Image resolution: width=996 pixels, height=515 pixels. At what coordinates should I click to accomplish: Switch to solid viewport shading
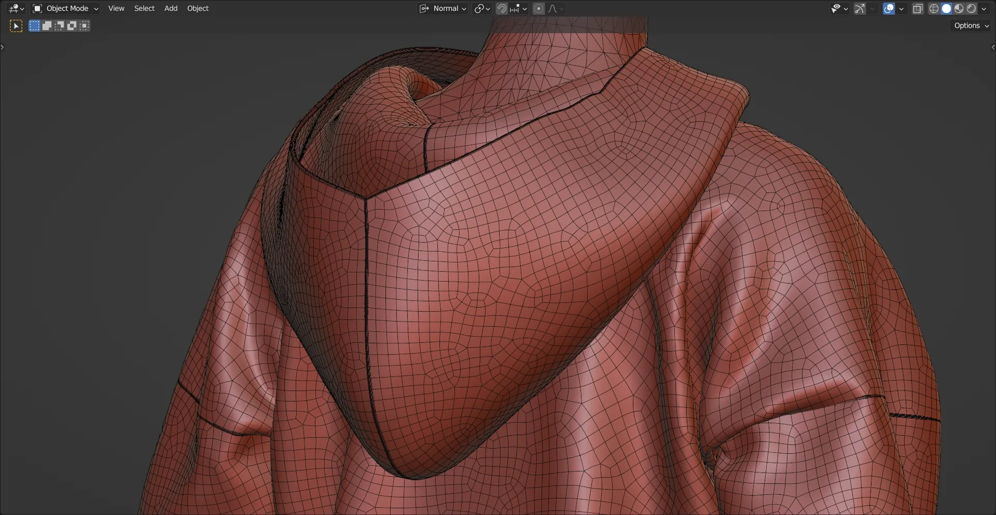click(x=946, y=8)
